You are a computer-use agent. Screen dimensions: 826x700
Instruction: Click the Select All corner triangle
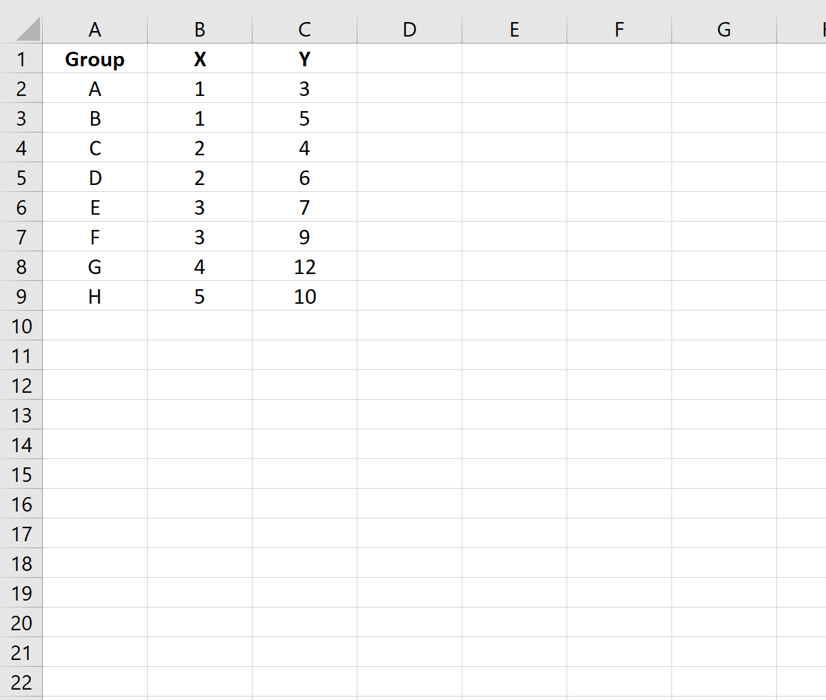28,29
